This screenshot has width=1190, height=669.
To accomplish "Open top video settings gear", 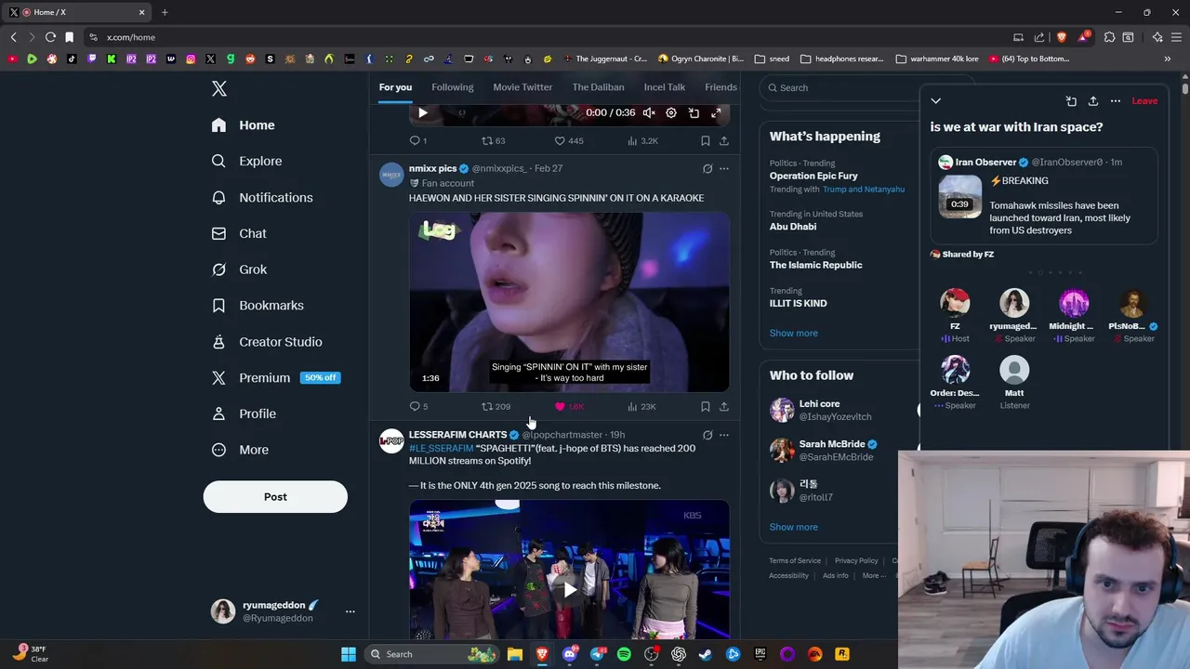I will [671, 112].
